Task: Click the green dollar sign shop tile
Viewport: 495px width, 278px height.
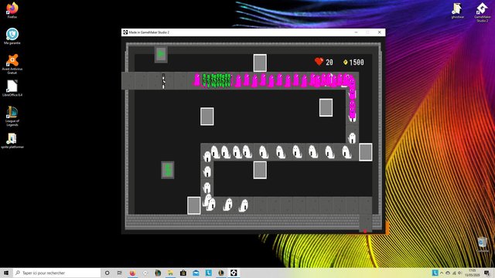Action: 168,170
